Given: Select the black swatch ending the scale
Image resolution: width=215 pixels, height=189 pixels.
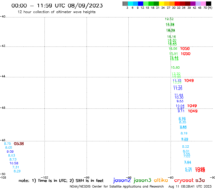Looking at the screenshot, I should click(x=208, y=3).
